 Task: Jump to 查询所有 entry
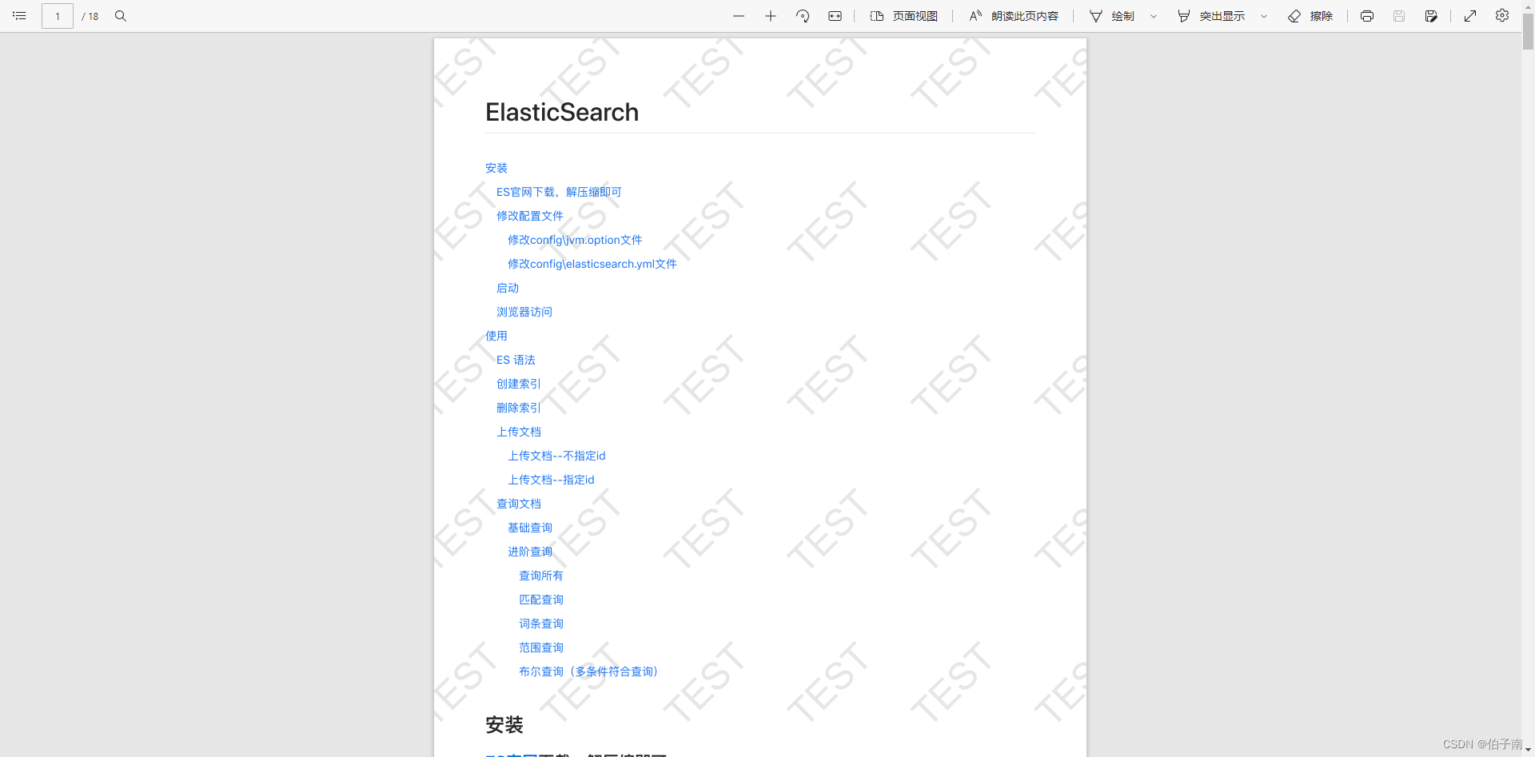[541, 576]
